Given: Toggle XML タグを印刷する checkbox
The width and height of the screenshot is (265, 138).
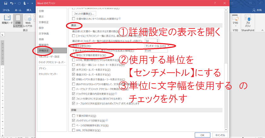Looking at the screenshot, I should [x=74, y=130].
